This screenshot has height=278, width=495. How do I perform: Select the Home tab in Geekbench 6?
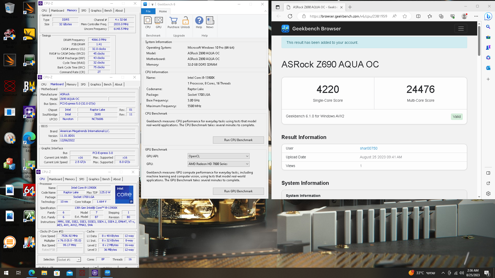click(x=163, y=11)
